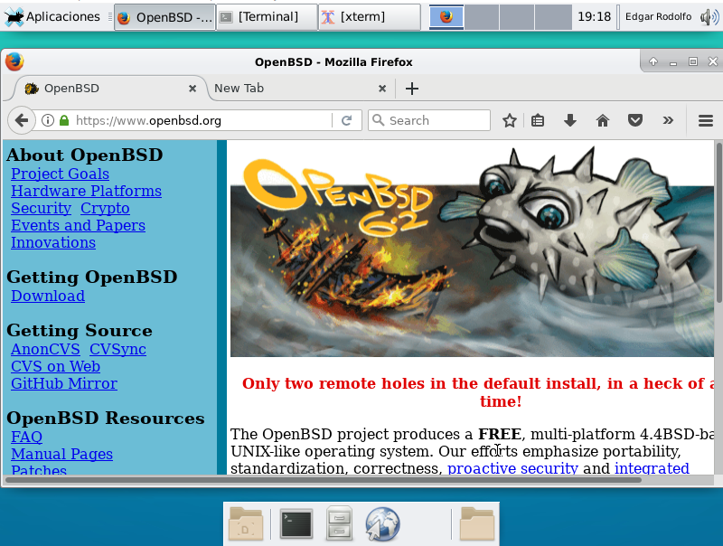Open the reading list sidebar icon

(539, 119)
